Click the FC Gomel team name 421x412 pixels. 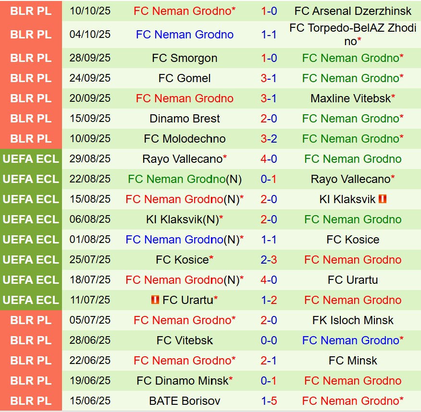pyautogui.click(x=185, y=78)
